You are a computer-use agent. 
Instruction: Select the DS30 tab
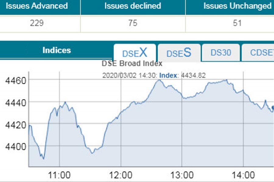tap(221, 53)
